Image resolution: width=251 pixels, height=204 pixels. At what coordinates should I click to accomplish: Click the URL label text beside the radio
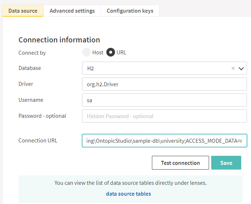[121, 53]
